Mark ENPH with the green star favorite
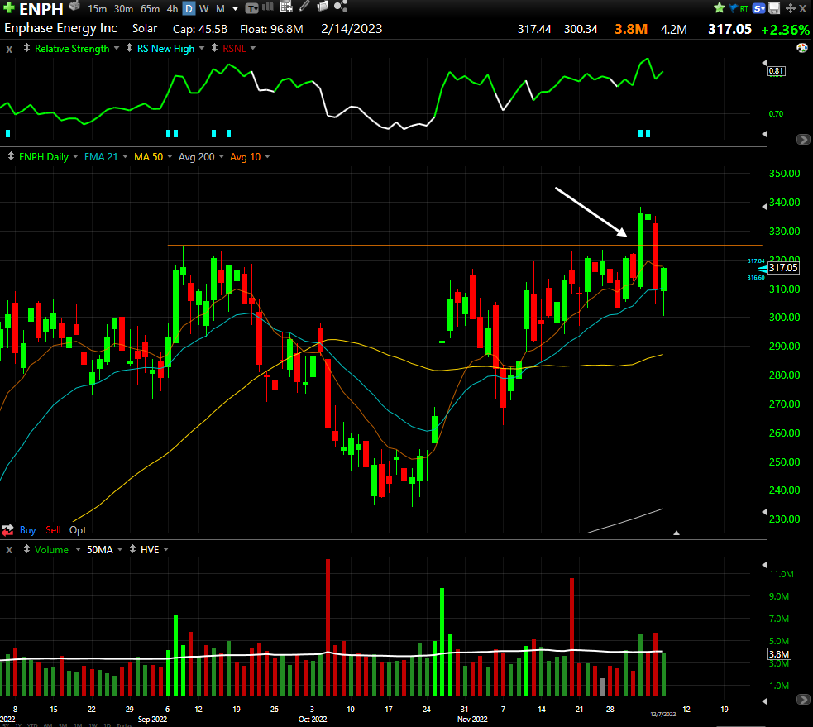The width and height of the screenshot is (813, 727). click(x=720, y=7)
